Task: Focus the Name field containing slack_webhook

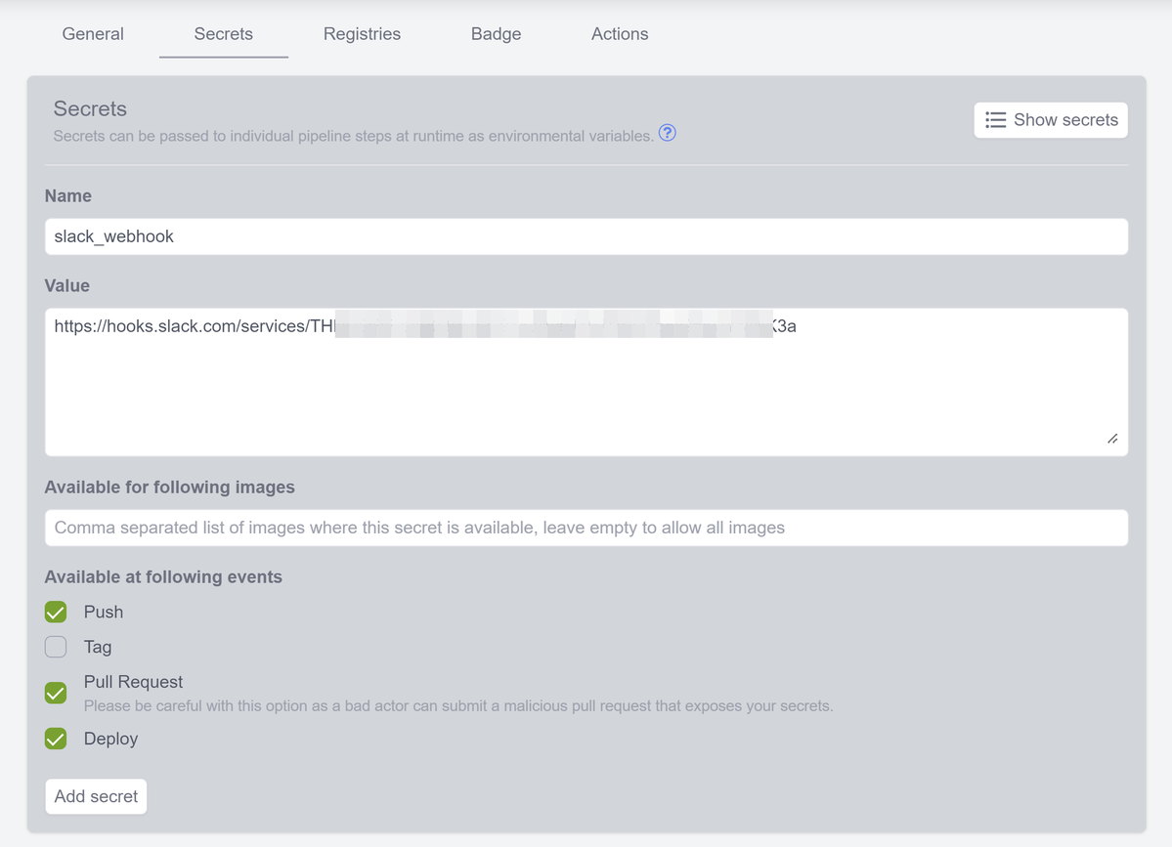Action: pos(586,236)
